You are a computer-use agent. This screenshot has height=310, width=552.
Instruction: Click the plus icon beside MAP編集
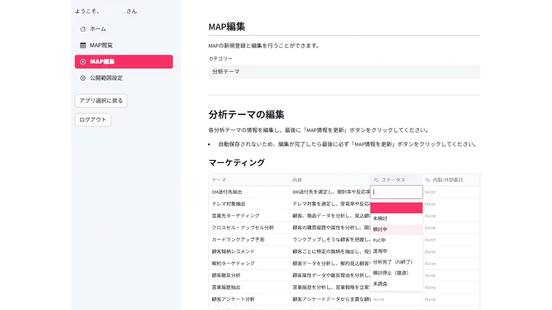[x=83, y=62]
